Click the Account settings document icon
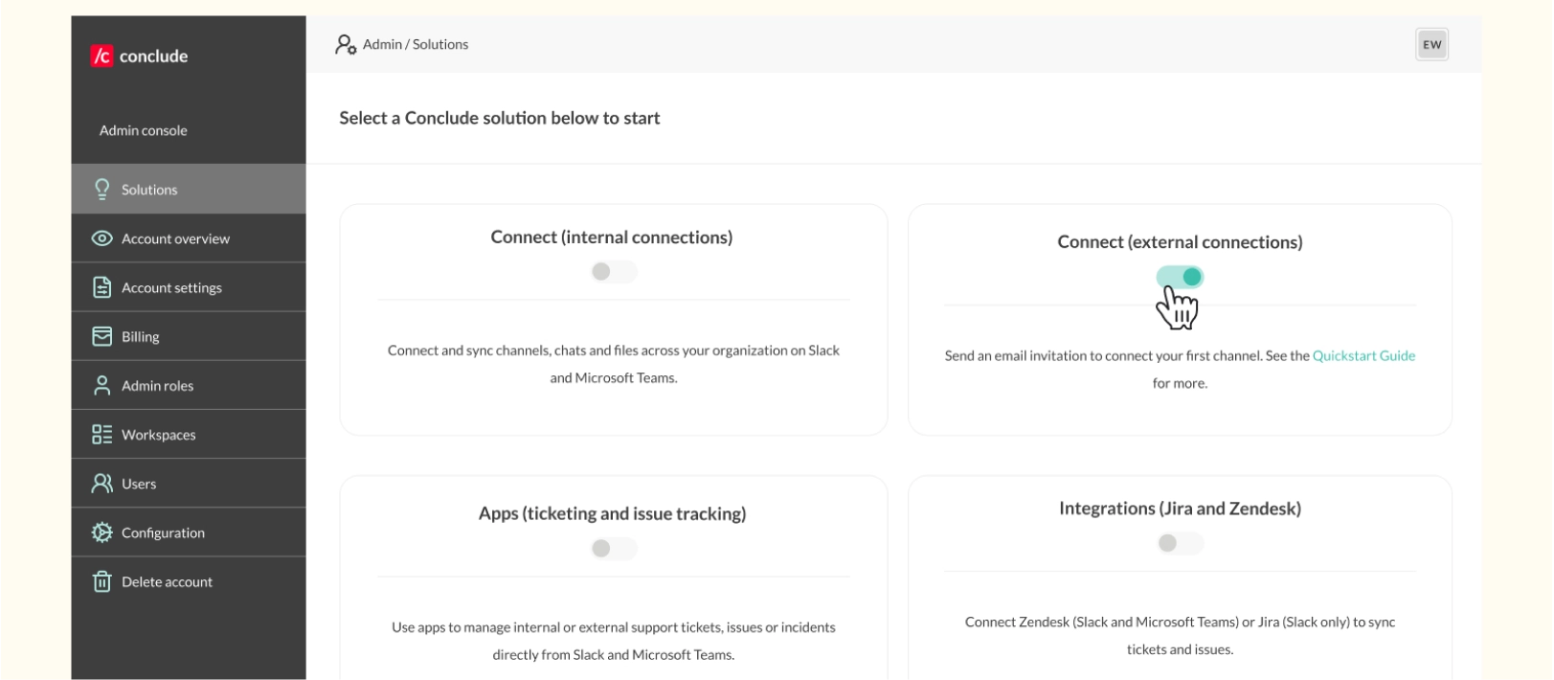 (x=101, y=286)
